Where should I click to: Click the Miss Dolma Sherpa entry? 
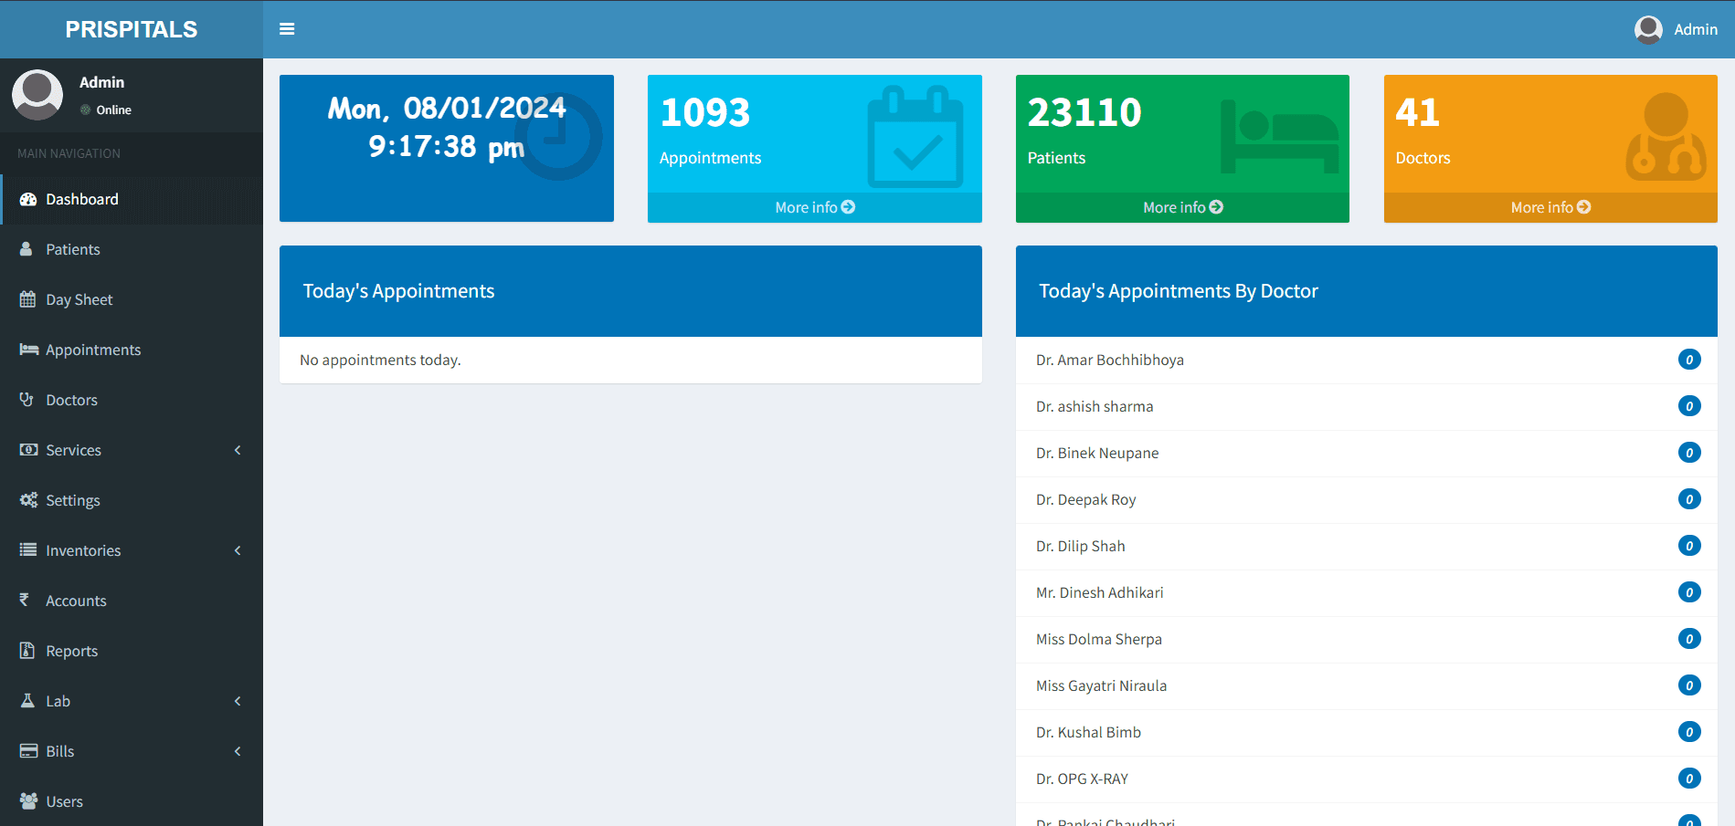(x=1367, y=640)
